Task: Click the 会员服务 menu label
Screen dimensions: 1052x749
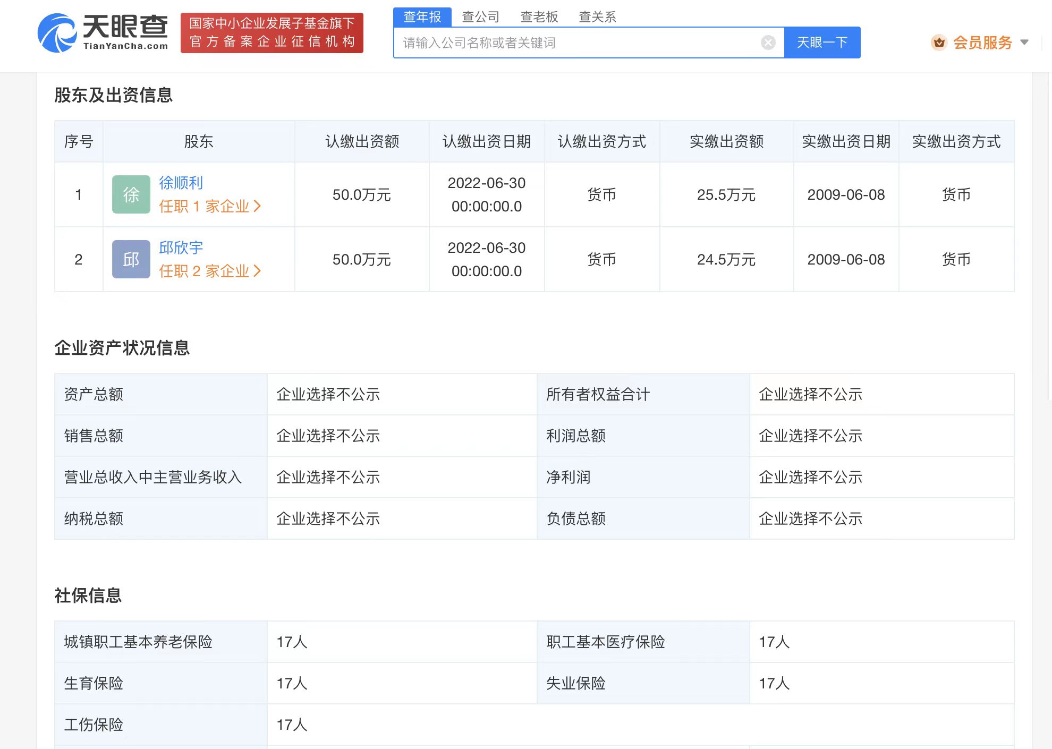Action: [982, 42]
